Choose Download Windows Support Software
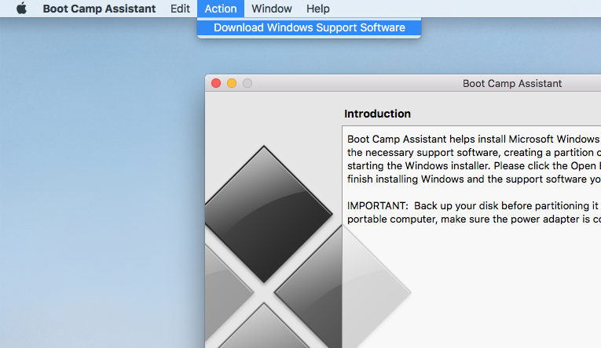The width and height of the screenshot is (601, 348). [309, 27]
